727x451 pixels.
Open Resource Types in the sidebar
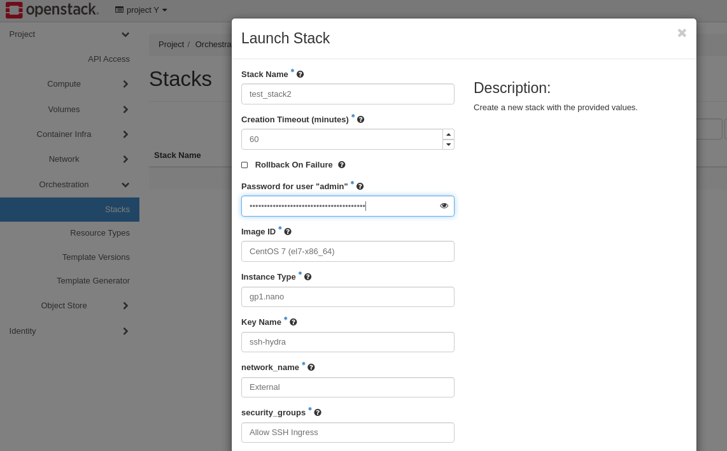(x=100, y=233)
